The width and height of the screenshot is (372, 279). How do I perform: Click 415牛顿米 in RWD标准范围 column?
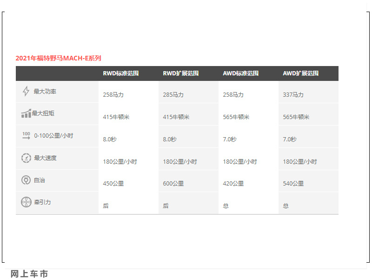pos(116,117)
